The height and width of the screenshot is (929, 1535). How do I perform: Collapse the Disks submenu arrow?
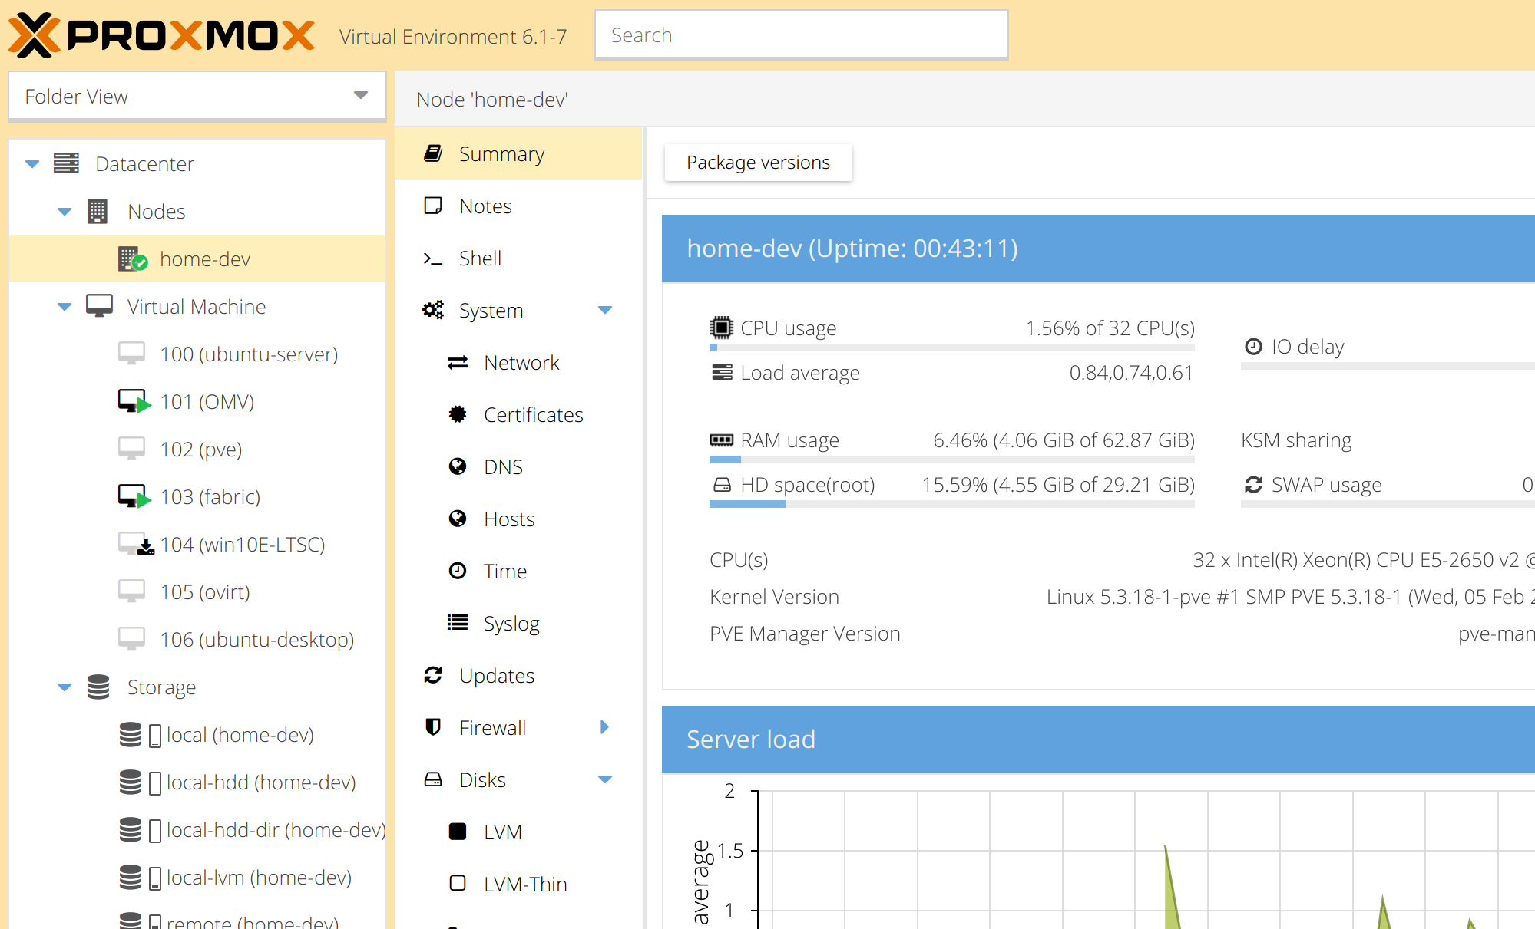605,779
